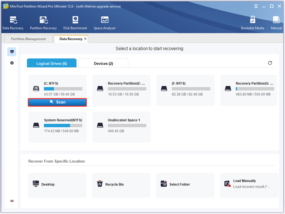Open Data Recovery from the top toolbar
Screen dimensions: 285x214
[x=13, y=23]
